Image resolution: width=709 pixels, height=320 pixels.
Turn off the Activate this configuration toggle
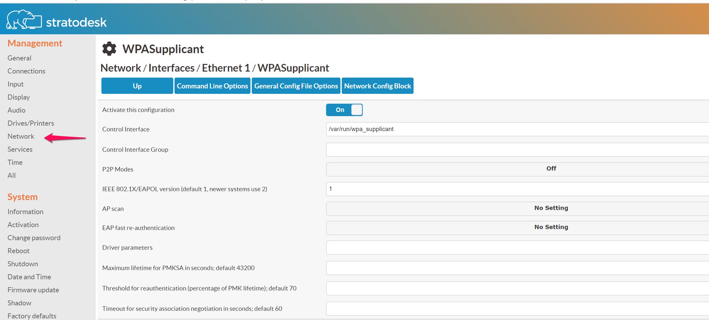tap(344, 110)
